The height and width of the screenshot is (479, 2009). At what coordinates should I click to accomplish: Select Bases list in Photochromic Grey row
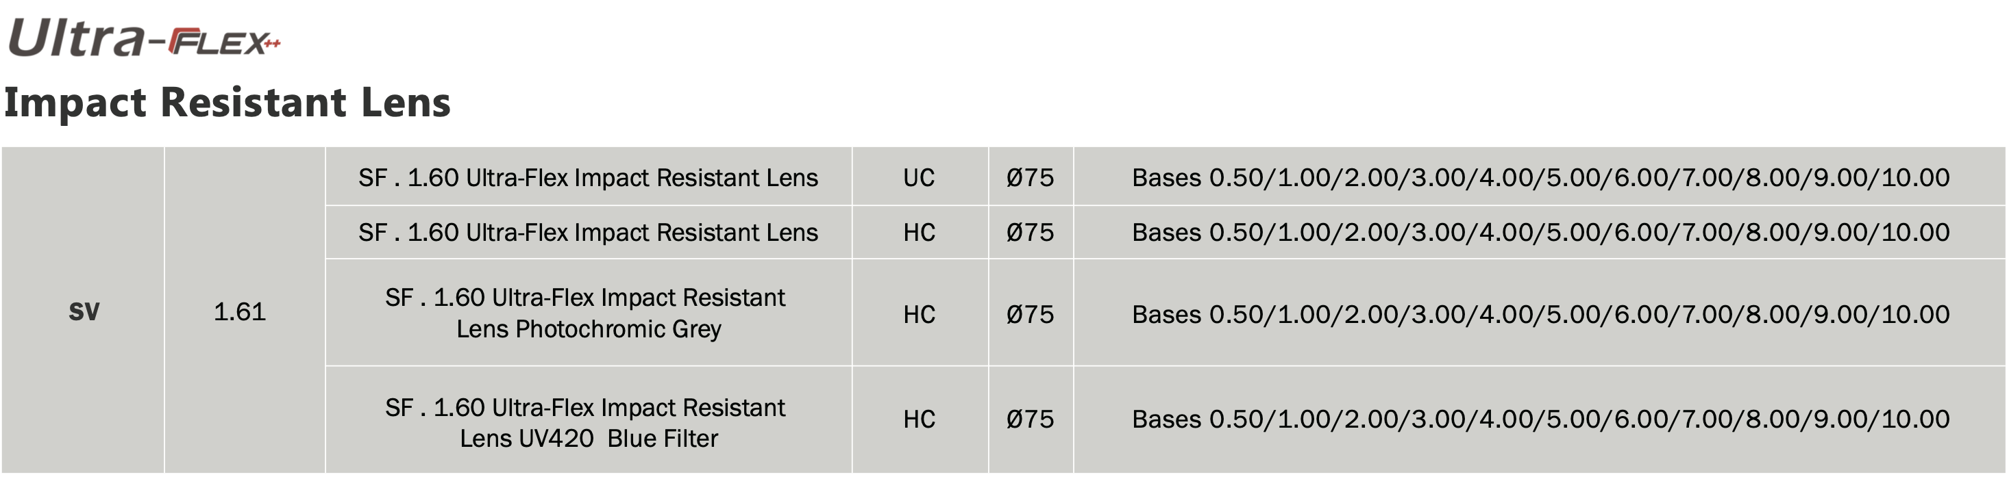(1540, 314)
